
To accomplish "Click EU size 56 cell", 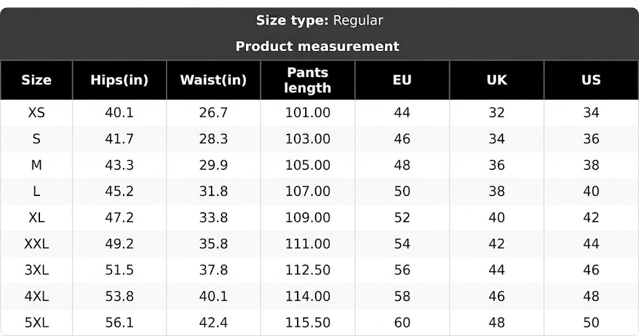I will pos(402,270).
